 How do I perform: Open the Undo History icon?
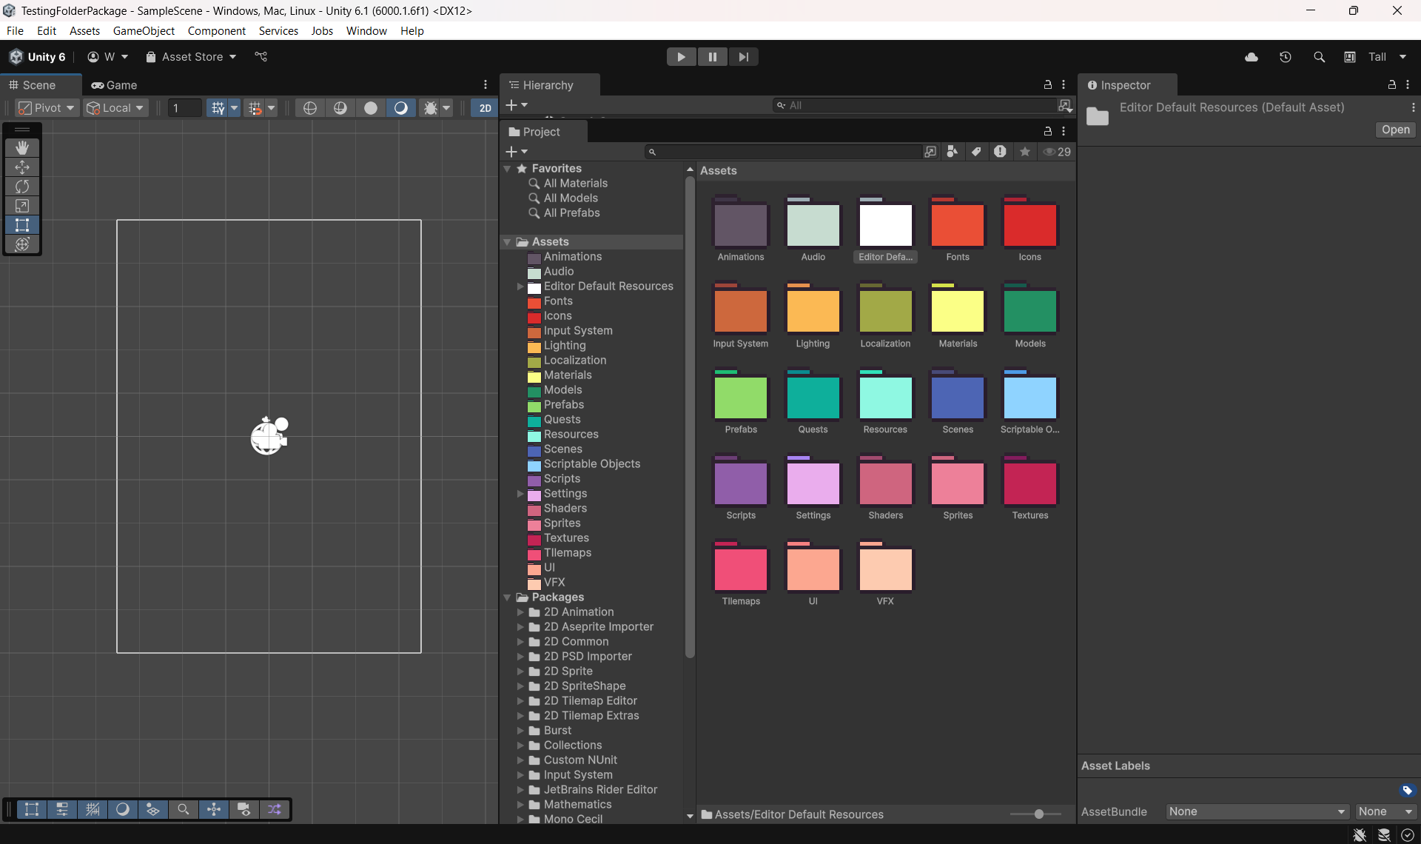tap(1286, 57)
